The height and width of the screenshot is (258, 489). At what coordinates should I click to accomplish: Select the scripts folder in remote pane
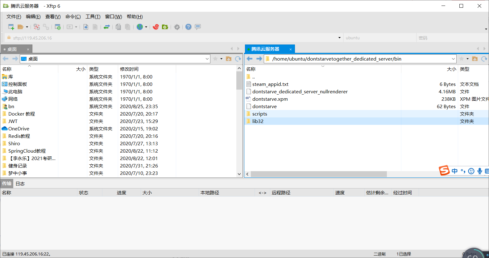pyautogui.click(x=260, y=114)
